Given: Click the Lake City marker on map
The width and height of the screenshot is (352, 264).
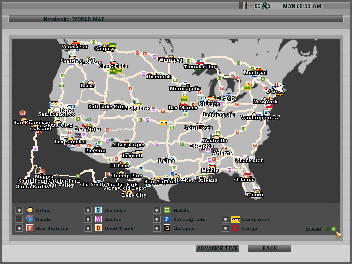Looking at the screenshot, I should click(129, 193).
